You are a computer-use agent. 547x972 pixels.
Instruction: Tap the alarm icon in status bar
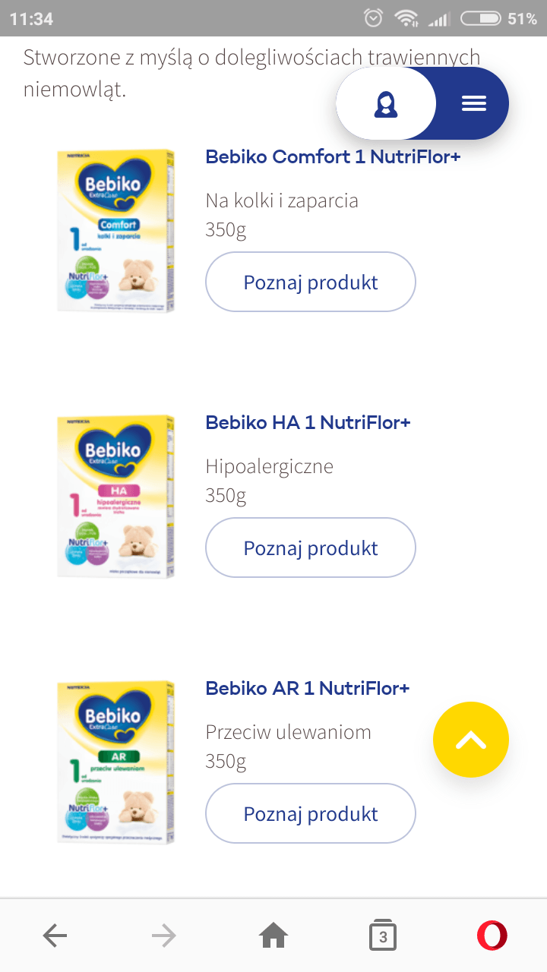coord(373,18)
